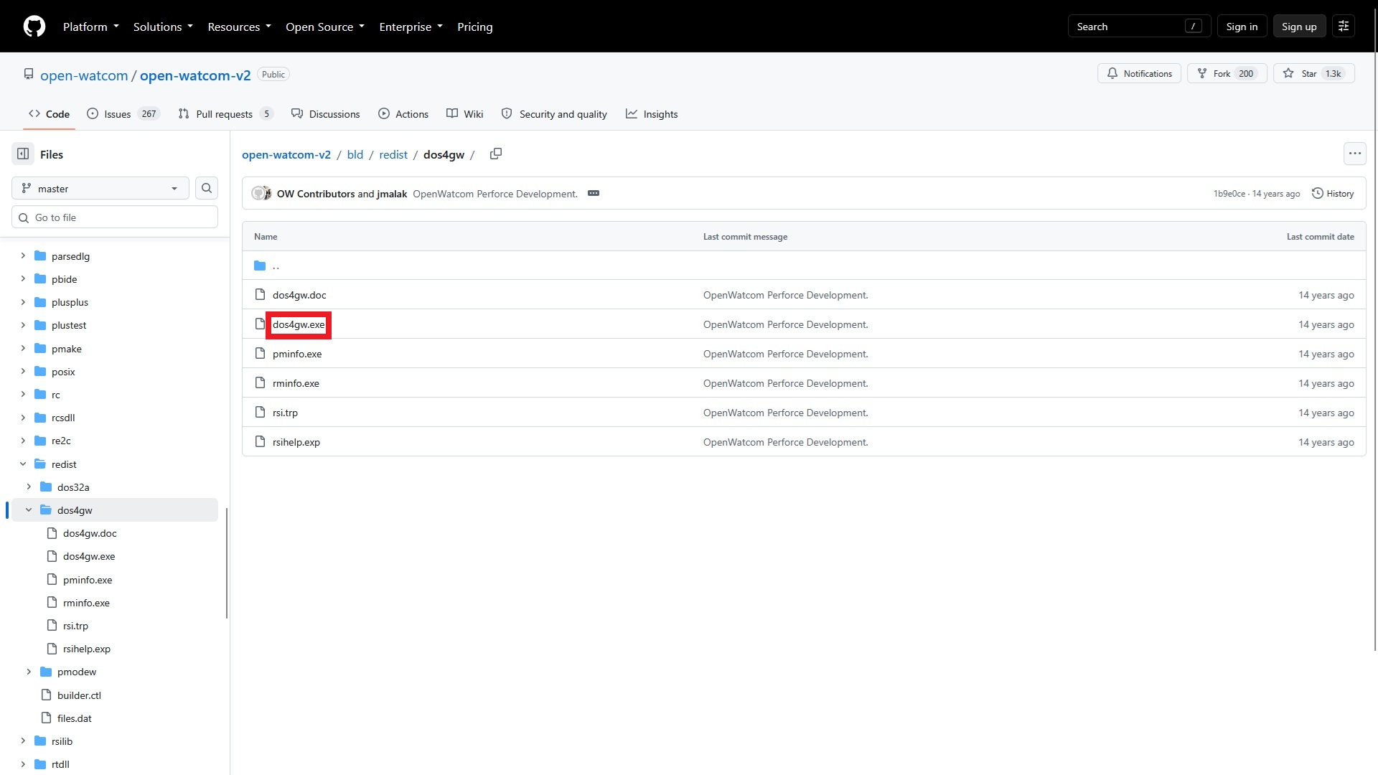This screenshot has height=775, width=1378.
Task: Open the Open Source menu
Action: pyautogui.click(x=325, y=27)
